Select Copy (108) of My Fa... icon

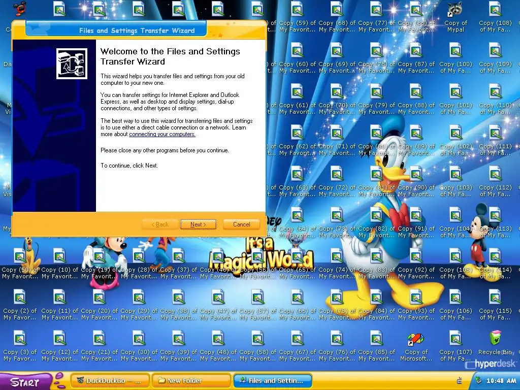coord(496,9)
